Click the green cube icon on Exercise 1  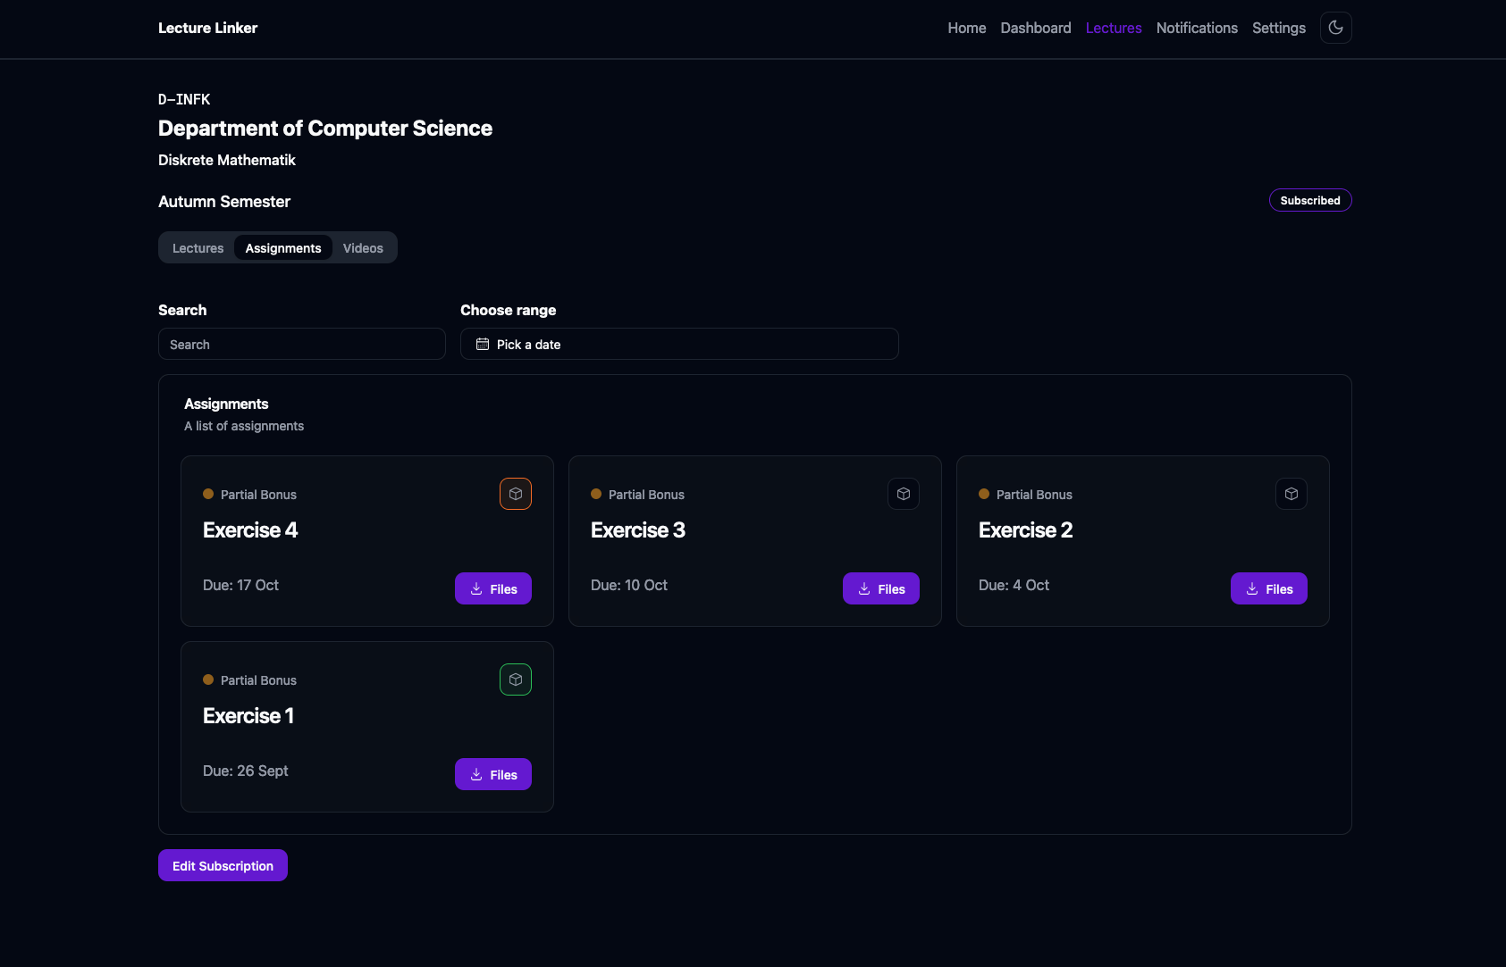tap(516, 679)
